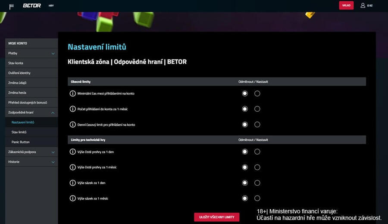Screen dimensions: 388x224
Task: Open the Platby menu item
Action: click(31, 53)
